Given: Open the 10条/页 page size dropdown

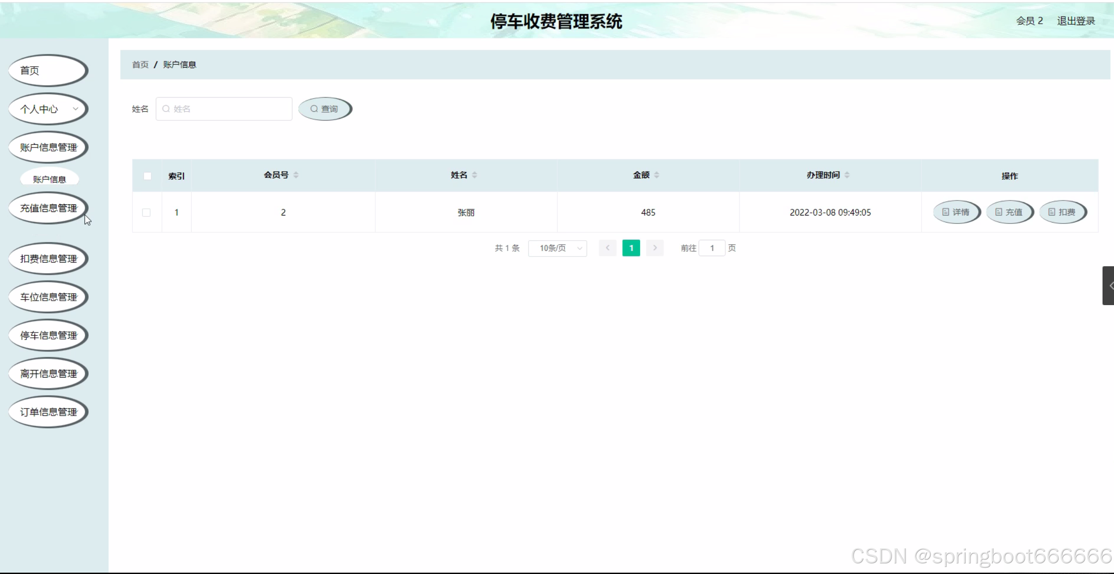Looking at the screenshot, I should [x=557, y=248].
